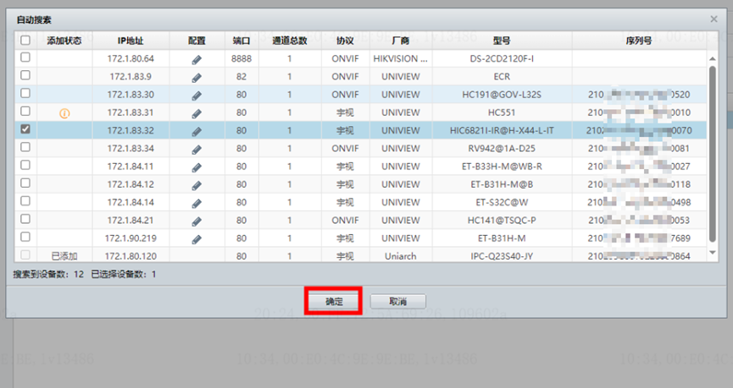The image size is (733, 388).
Task: Select model ET-S32C@W cell
Action: coord(502,202)
